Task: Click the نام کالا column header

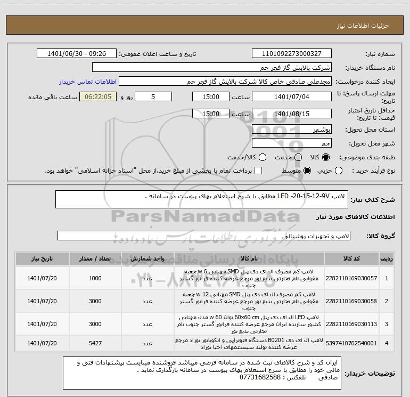Action: (249, 259)
